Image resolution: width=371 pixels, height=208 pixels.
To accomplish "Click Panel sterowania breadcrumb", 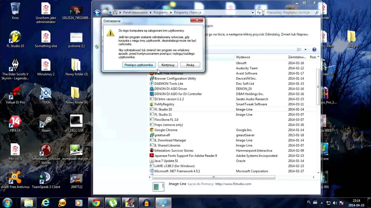I will click(135, 12).
